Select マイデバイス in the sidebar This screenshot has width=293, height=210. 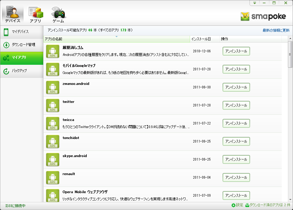(x=22, y=32)
